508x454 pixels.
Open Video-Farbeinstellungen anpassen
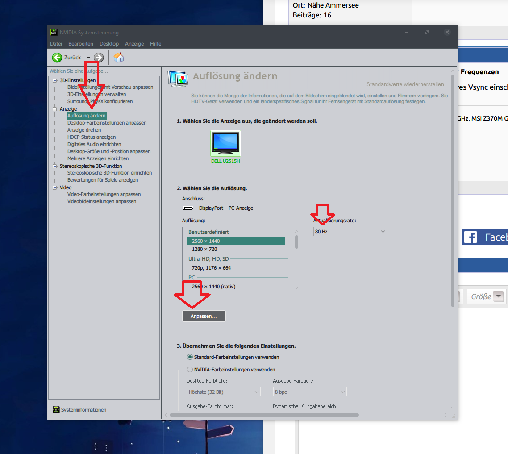[104, 194]
